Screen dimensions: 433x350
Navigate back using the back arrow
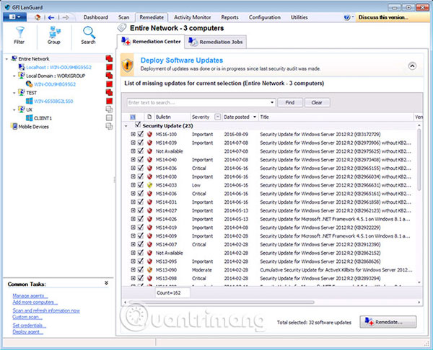tap(49, 16)
